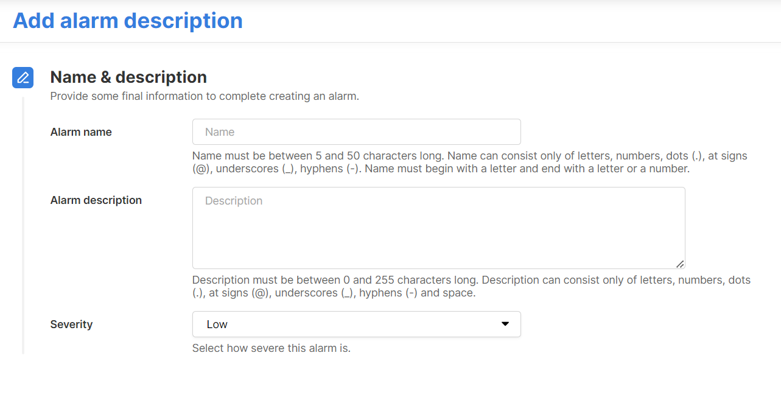Click the "Name & description" section heading

128,77
